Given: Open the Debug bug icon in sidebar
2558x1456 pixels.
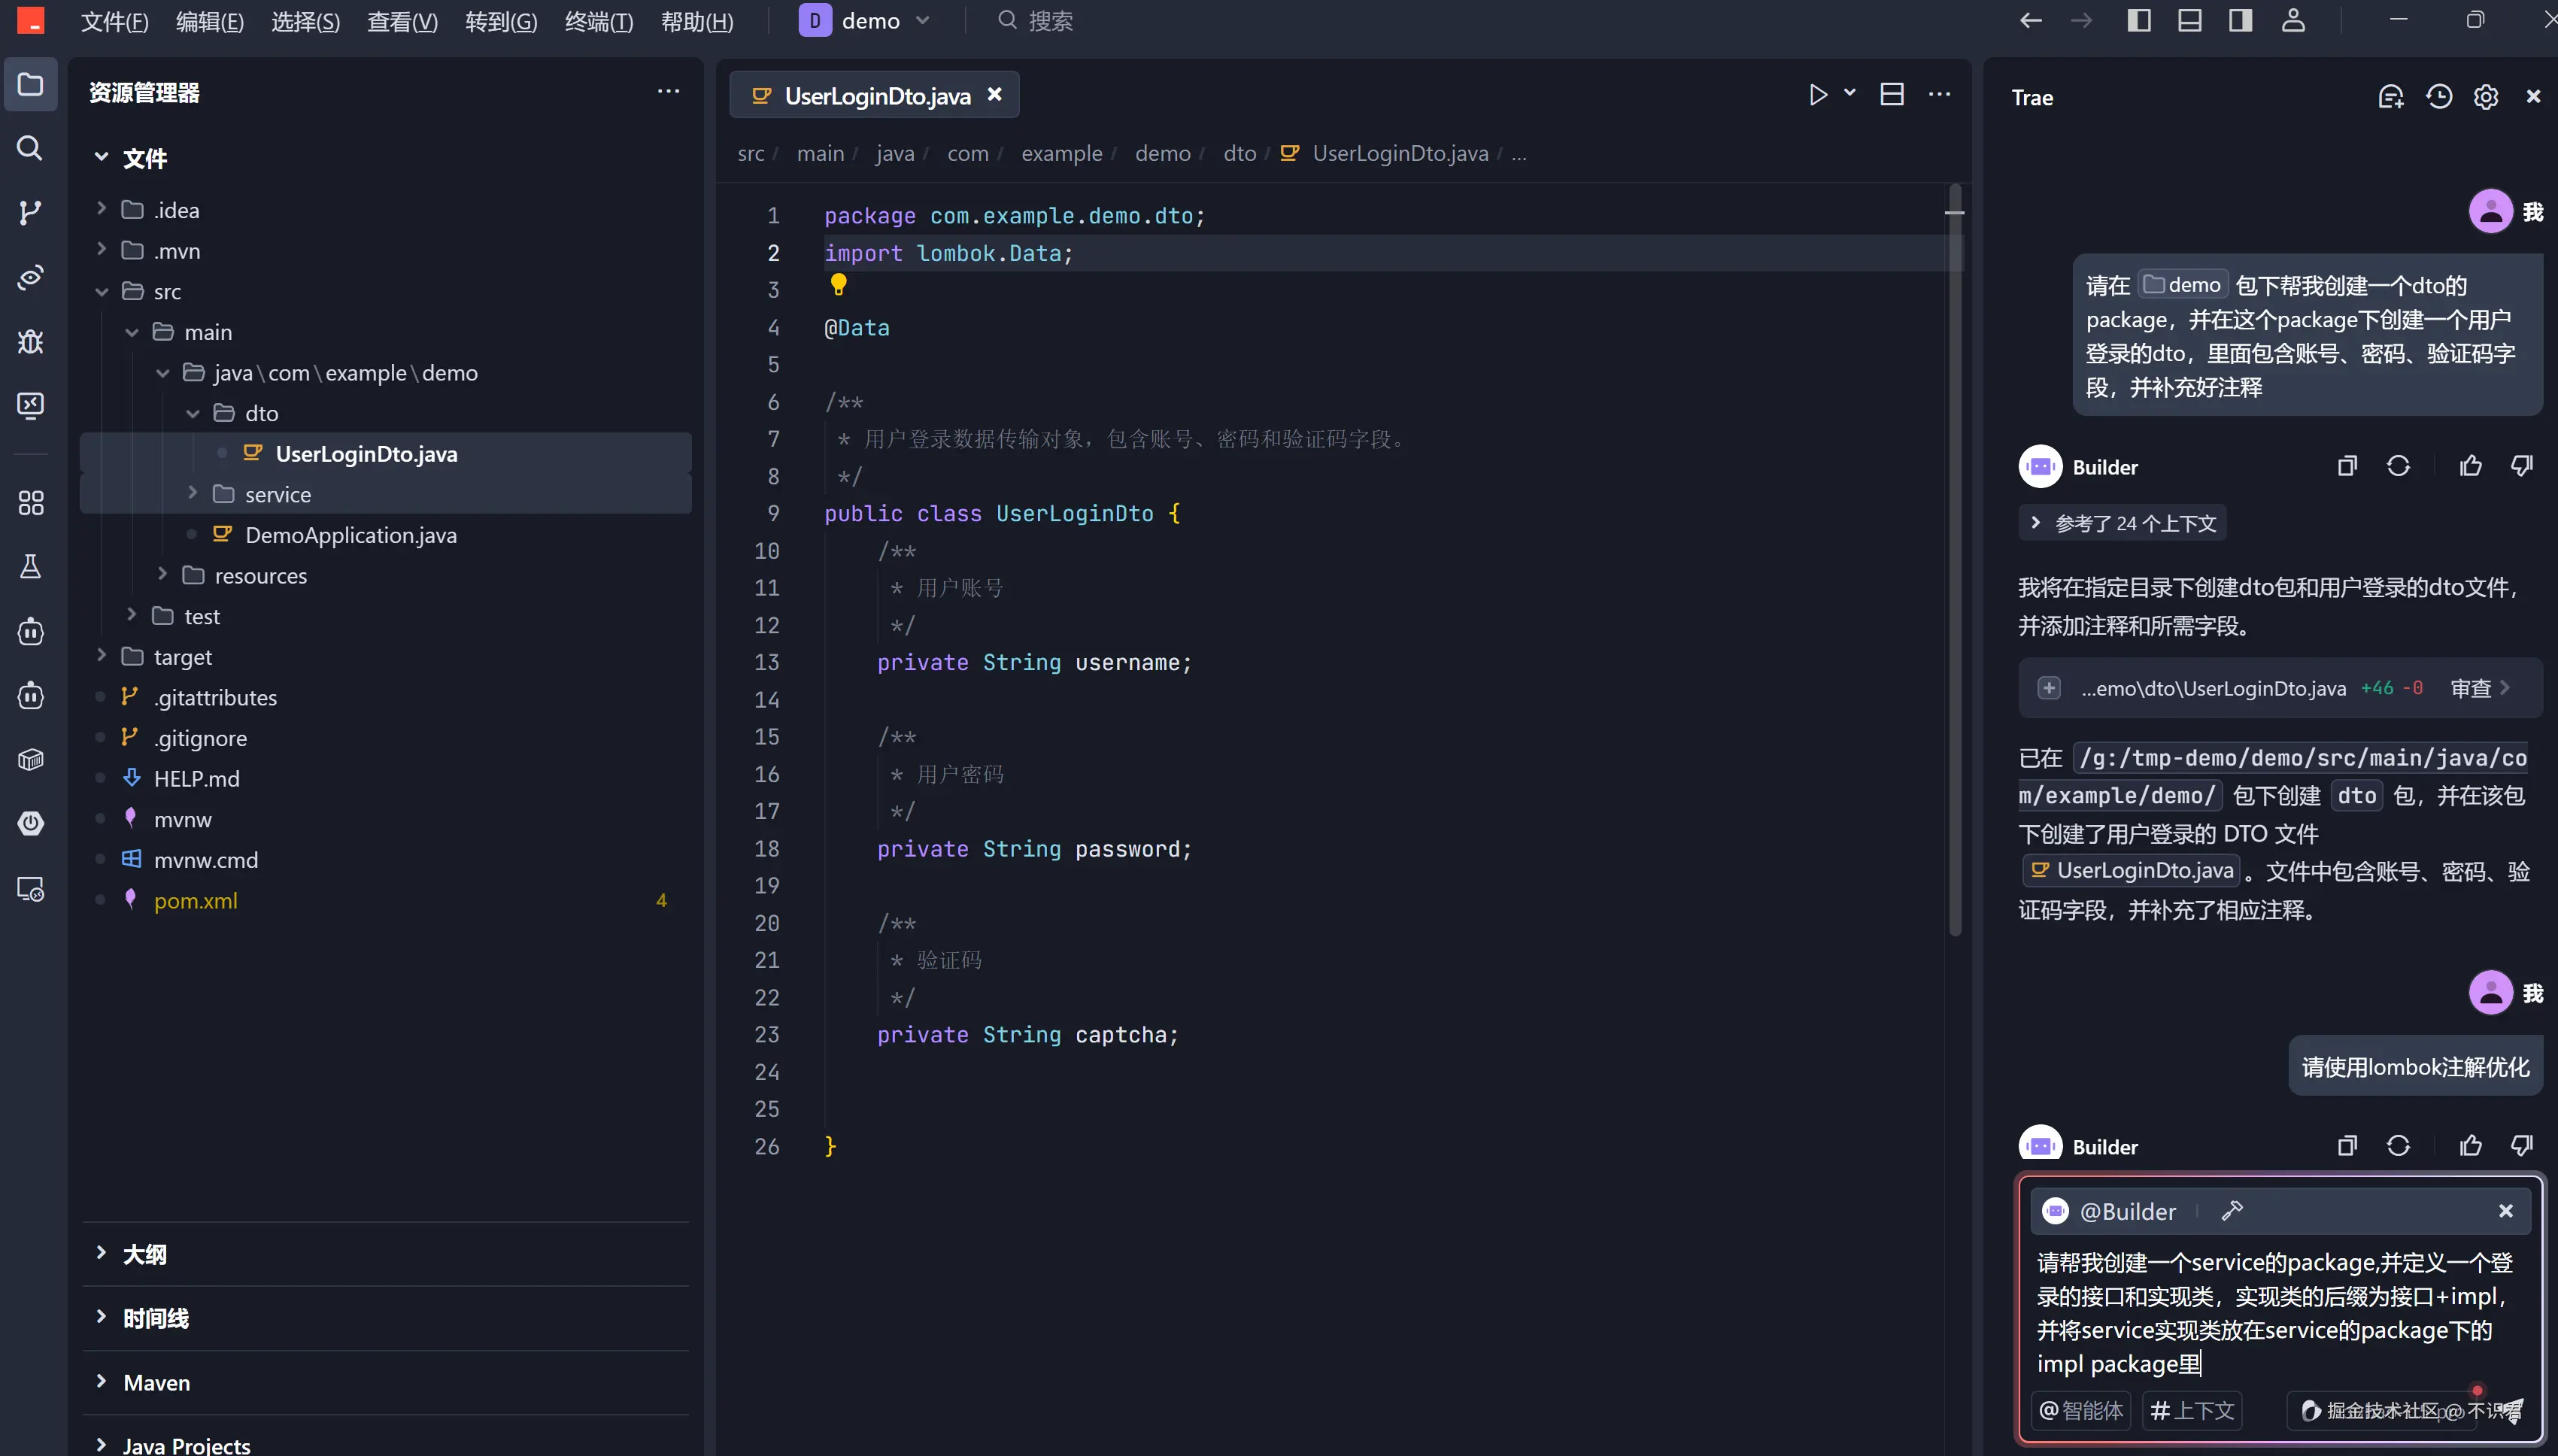Looking at the screenshot, I should tap(30, 341).
